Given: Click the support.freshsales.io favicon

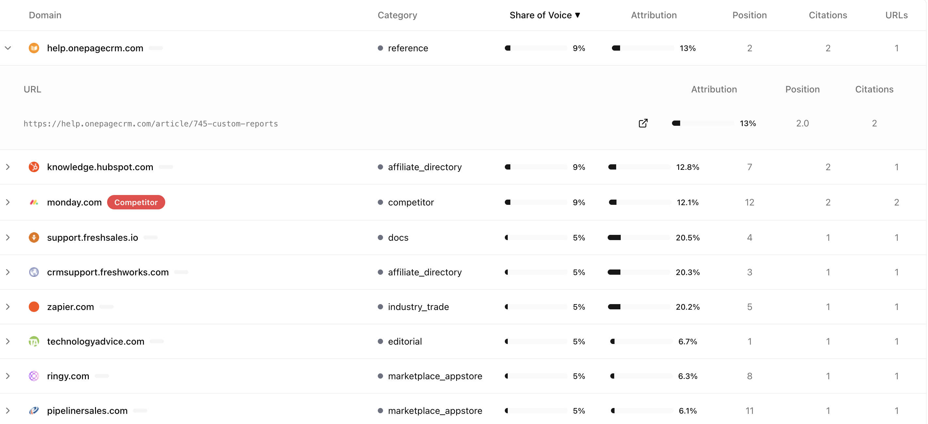Looking at the screenshot, I should (x=34, y=237).
